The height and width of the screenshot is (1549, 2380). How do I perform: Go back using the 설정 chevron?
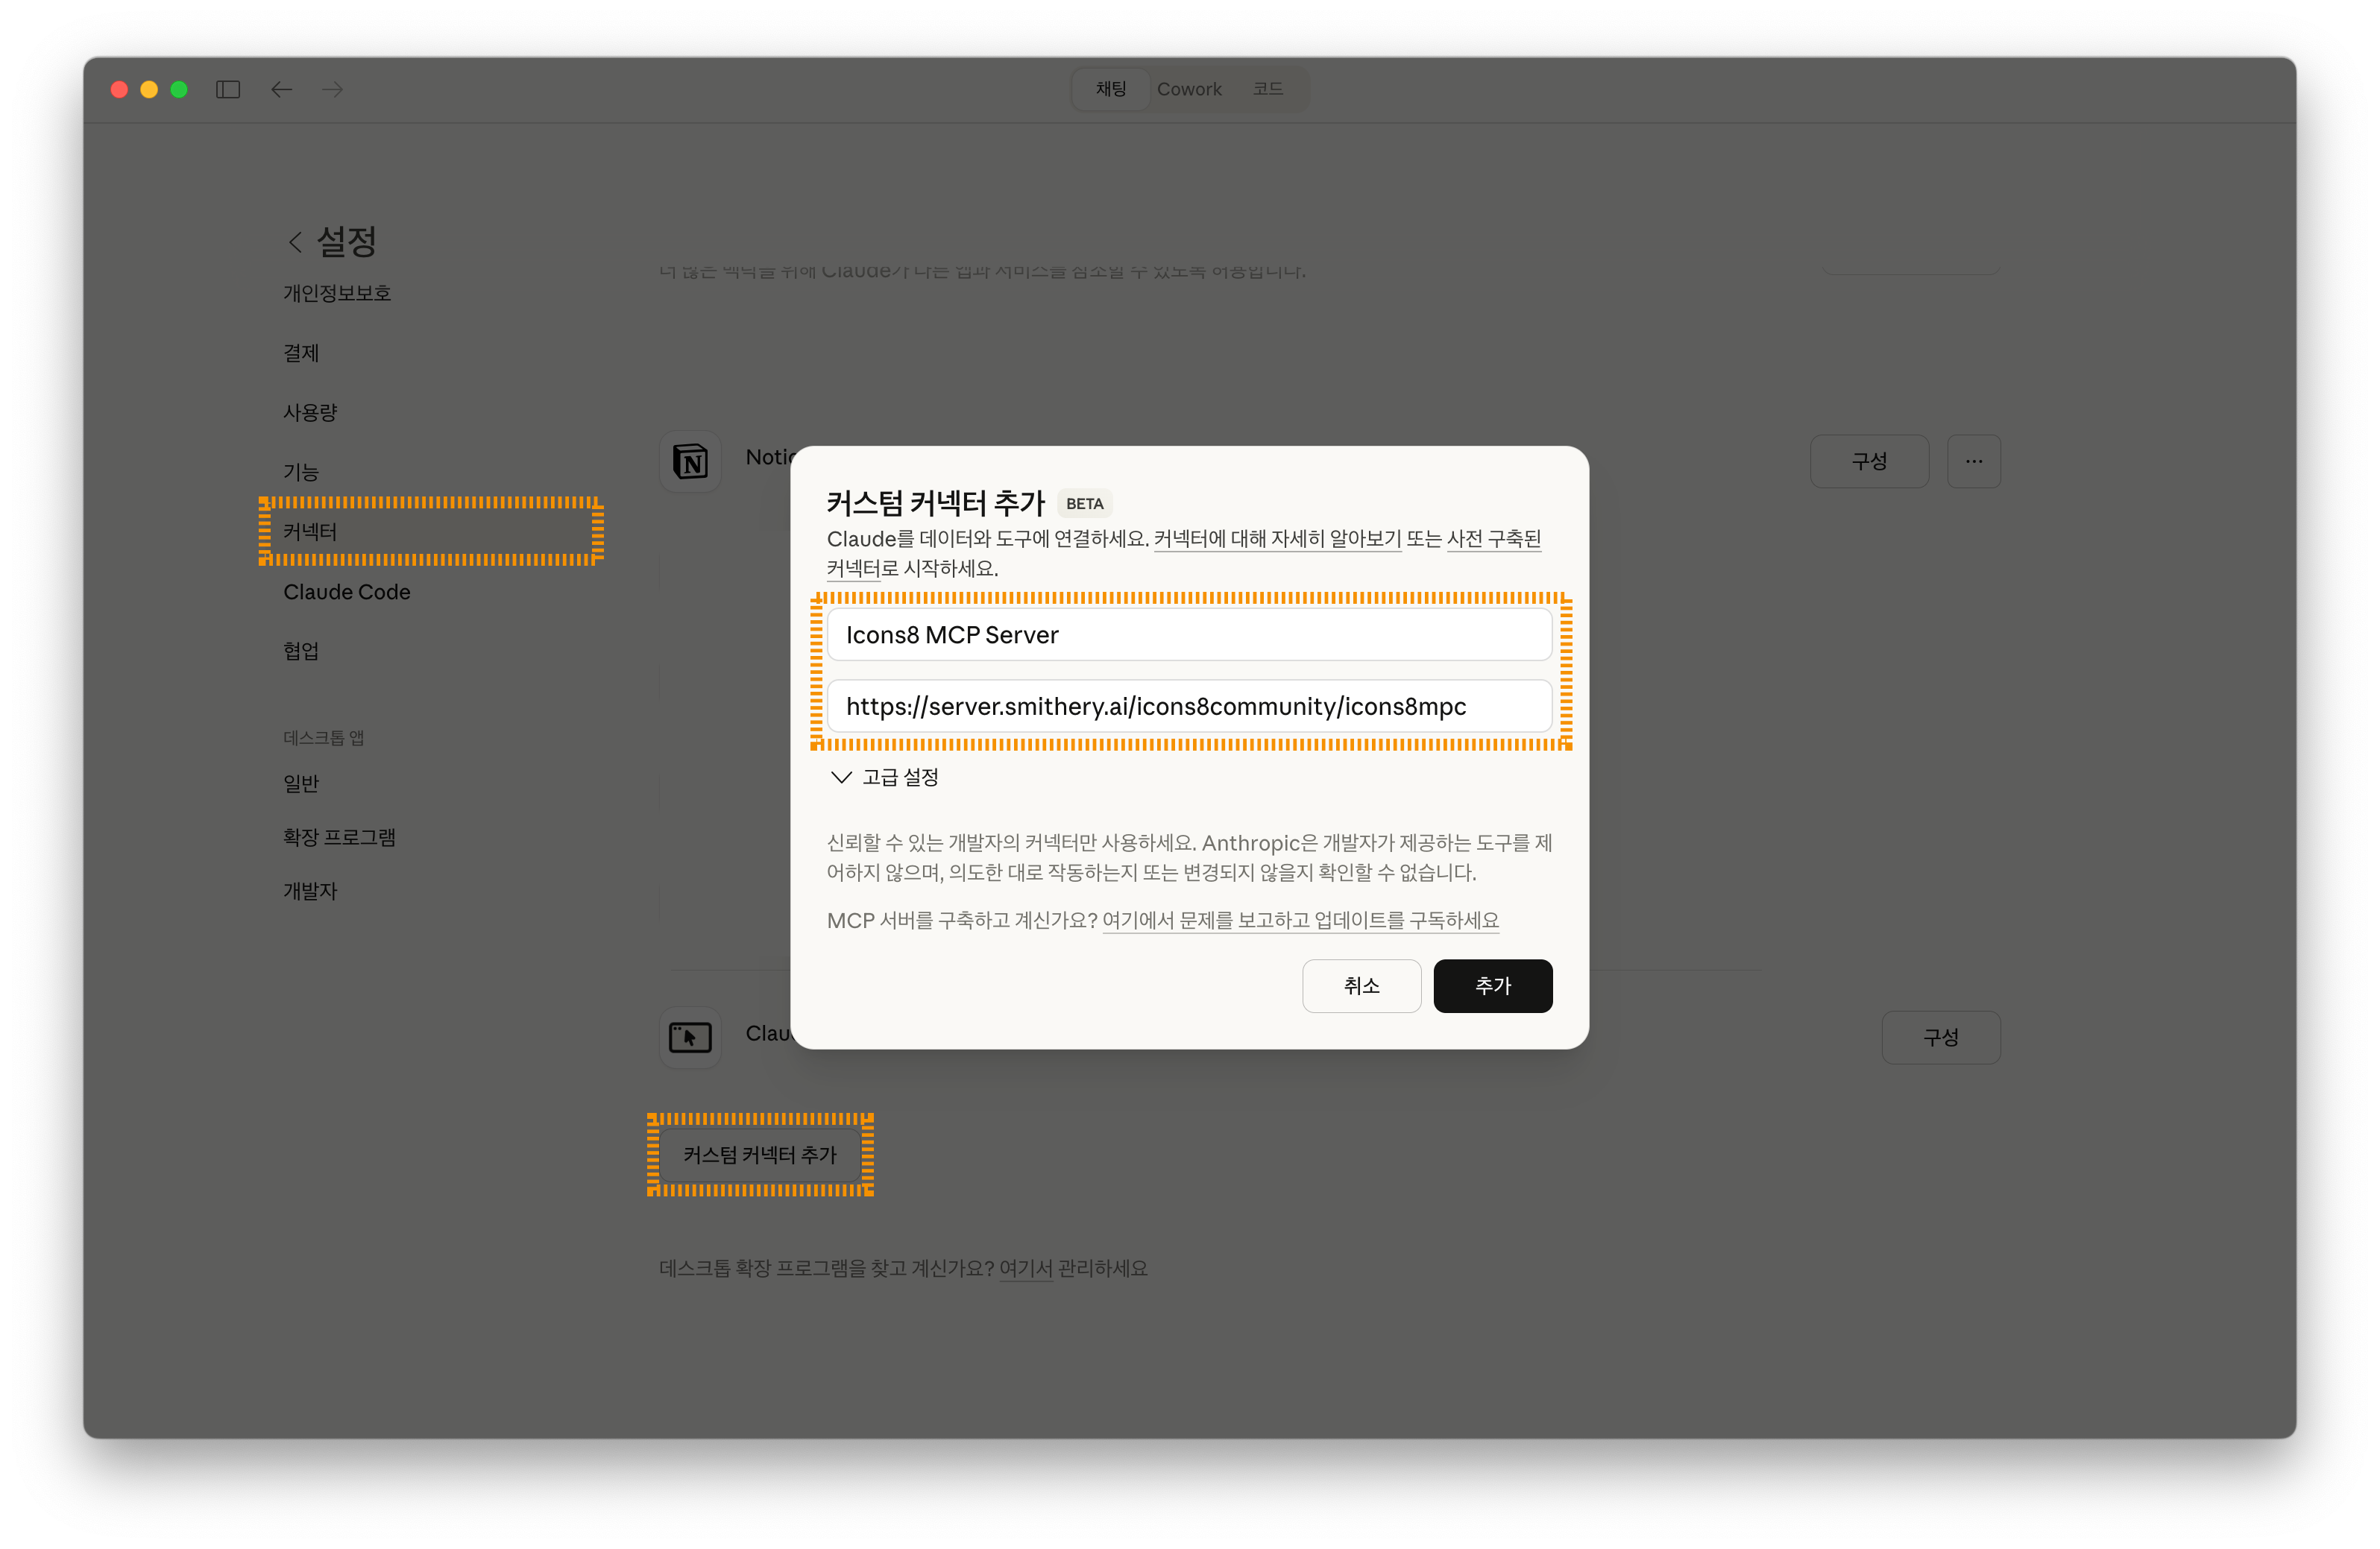pos(295,242)
